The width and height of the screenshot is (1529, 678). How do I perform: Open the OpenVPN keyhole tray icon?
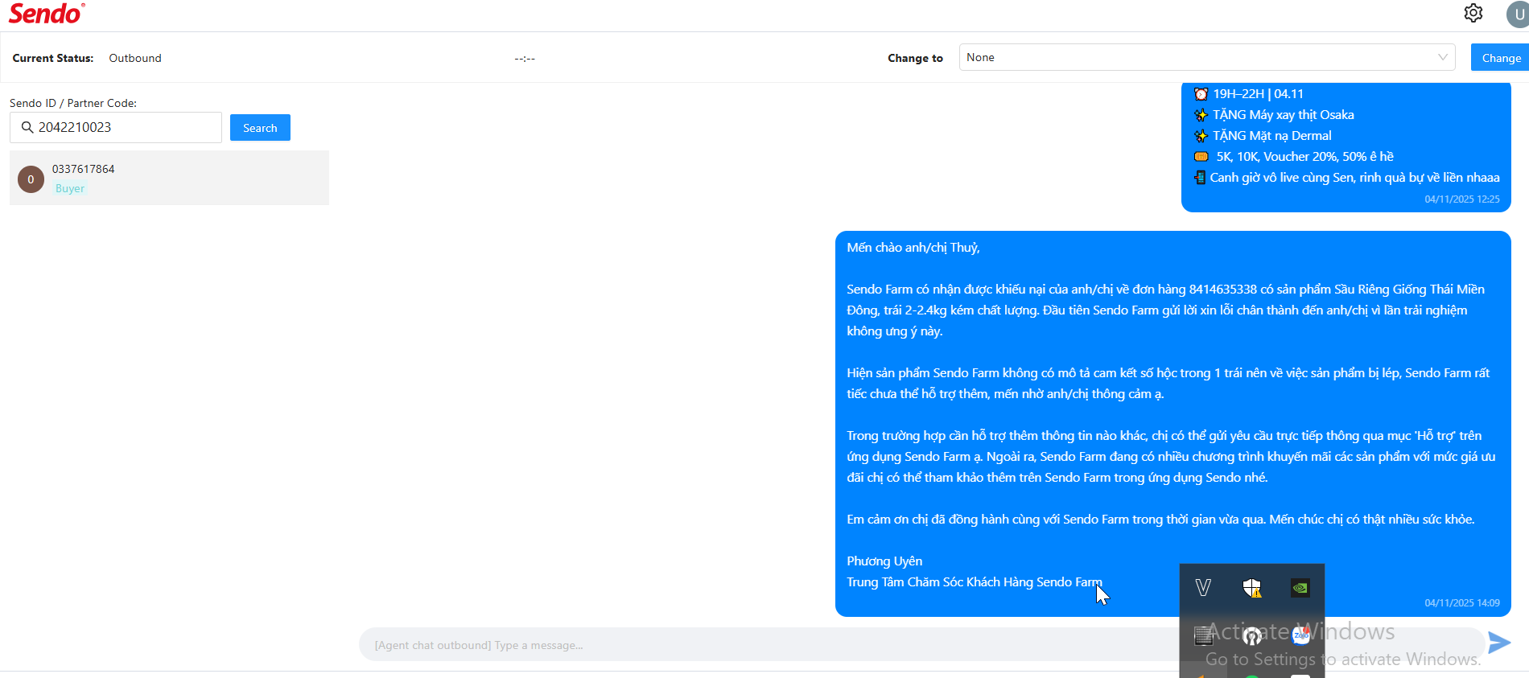[1252, 636]
